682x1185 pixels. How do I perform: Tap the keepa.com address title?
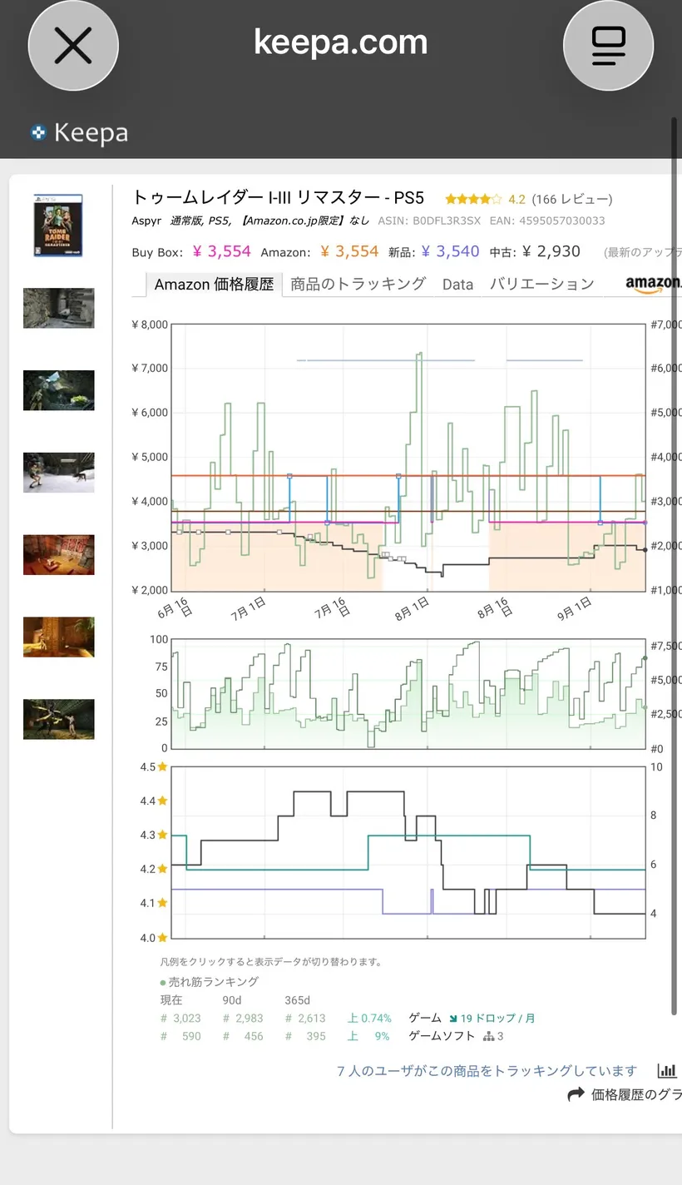pos(341,42)
